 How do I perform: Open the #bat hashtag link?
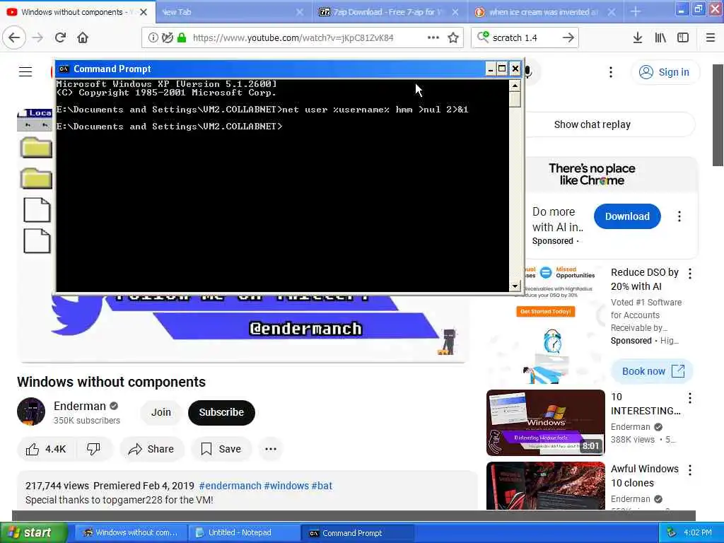click(322, 486)
